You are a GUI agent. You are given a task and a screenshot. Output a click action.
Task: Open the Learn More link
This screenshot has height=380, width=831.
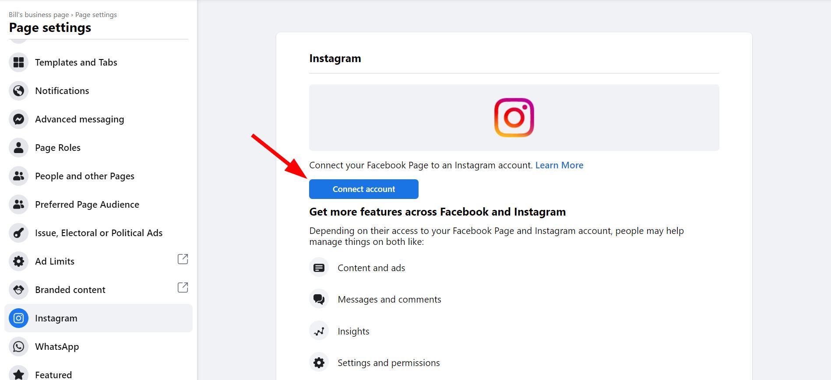coord(559,165)
